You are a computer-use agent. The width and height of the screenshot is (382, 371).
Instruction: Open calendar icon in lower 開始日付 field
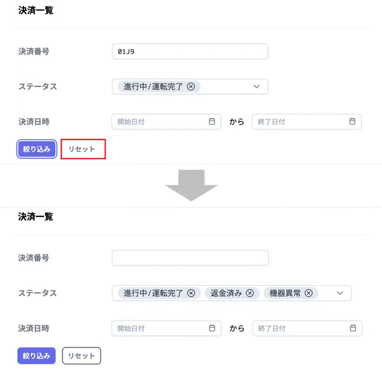[212, 328]
